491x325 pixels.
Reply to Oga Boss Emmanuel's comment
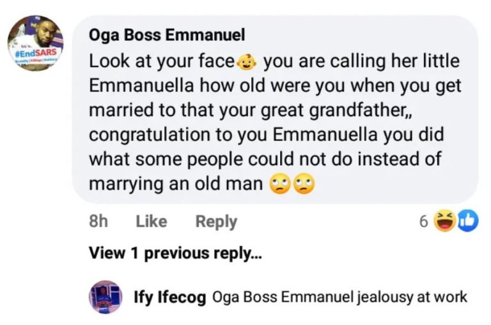(x=216, y=222)
